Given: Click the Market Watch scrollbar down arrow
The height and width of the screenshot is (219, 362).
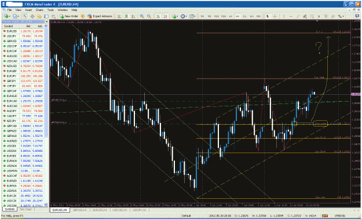Looking at the screenshot, I should click(46, 205).
